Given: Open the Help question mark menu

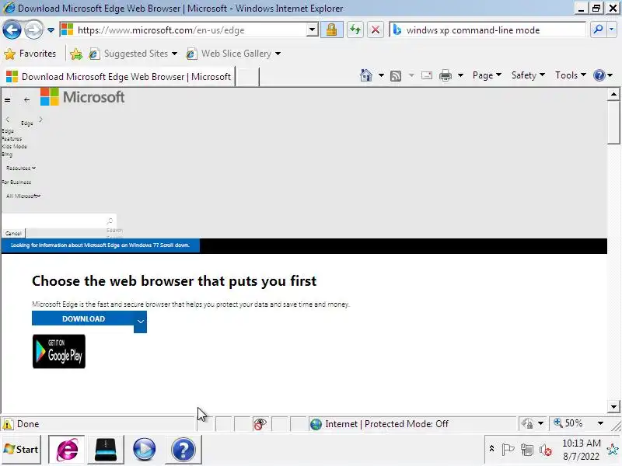Looking at the screenshot, I should point(603,75).
